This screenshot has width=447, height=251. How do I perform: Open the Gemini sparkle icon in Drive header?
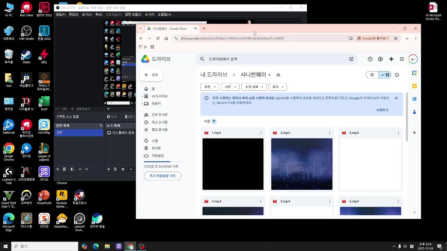[x=391, y=59]
